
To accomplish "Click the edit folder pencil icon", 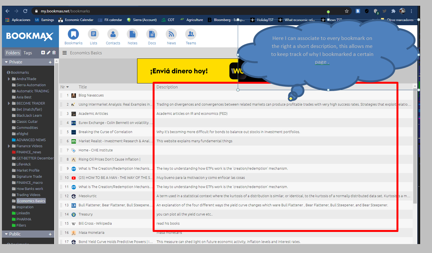I will tap(49, 53).
